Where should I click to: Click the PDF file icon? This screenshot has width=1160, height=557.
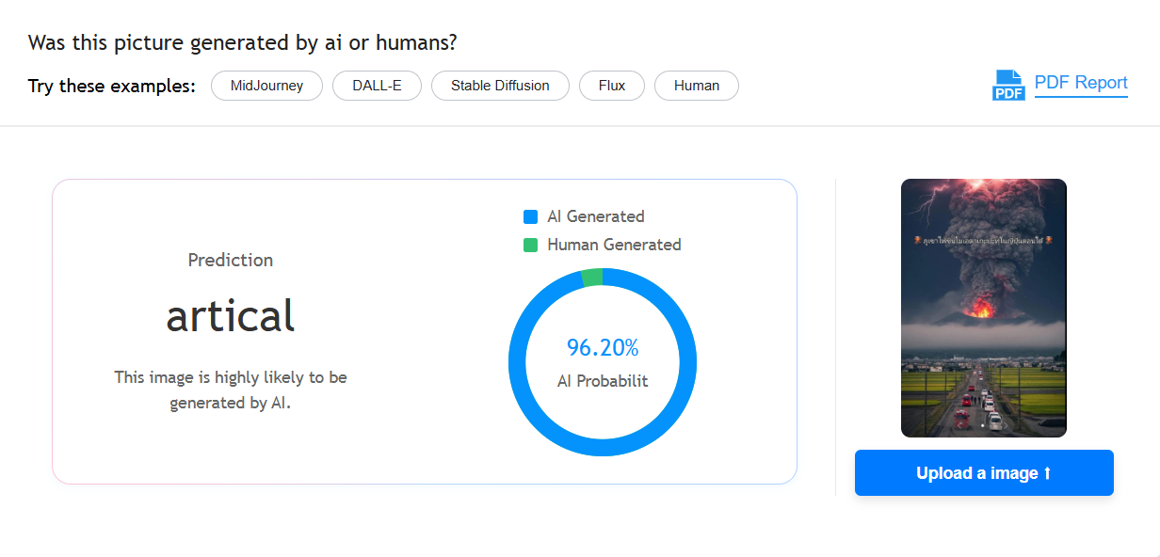(x=1007, y=85)
